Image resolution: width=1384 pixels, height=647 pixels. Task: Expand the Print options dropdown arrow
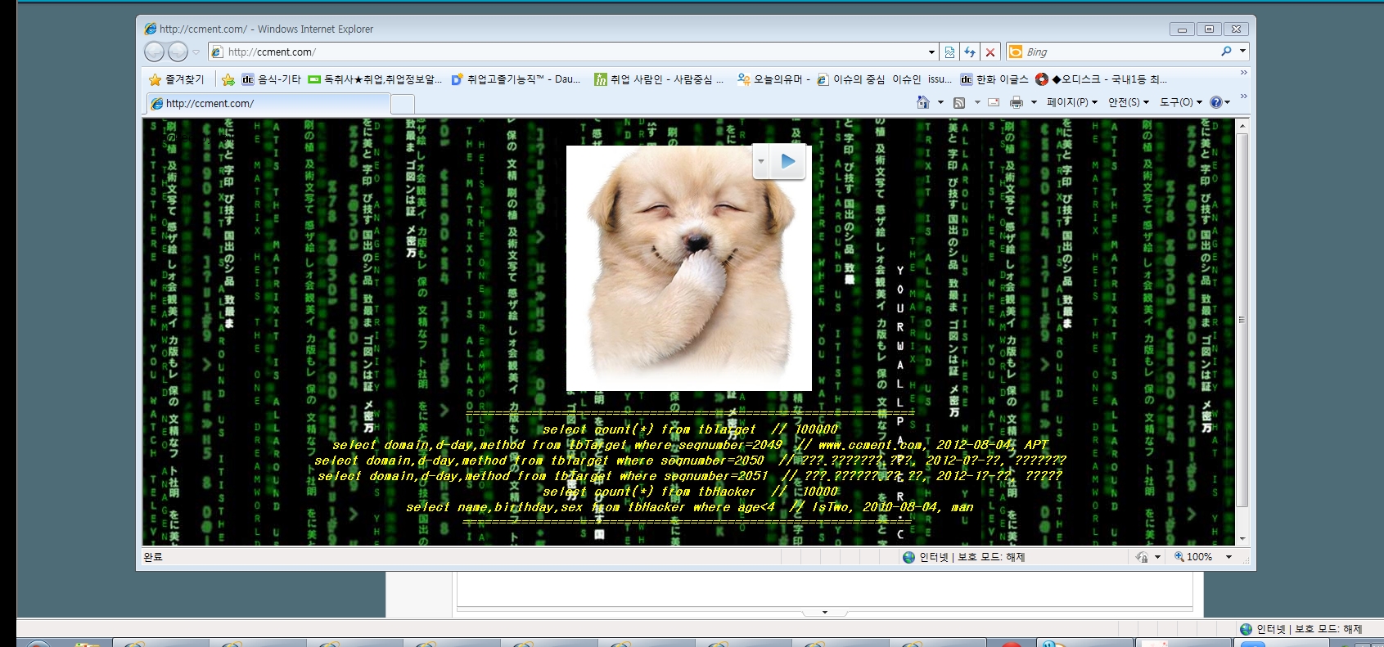pos(1034,102)
